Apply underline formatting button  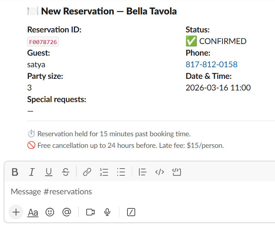coord(49,172)
